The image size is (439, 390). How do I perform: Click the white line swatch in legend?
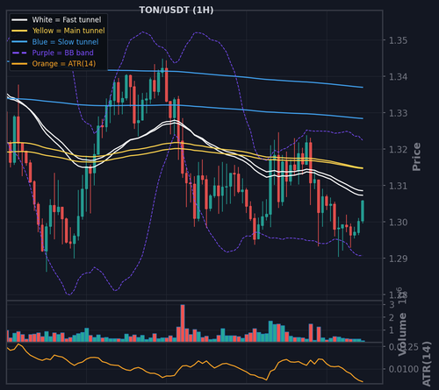(19, 20)
